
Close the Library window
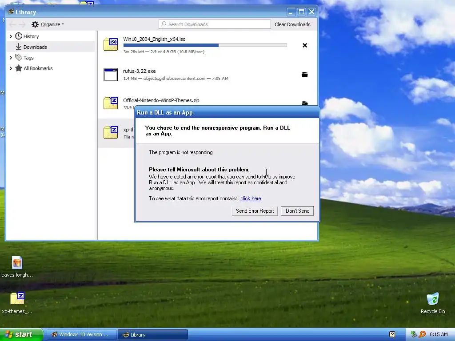pos(311,12)
